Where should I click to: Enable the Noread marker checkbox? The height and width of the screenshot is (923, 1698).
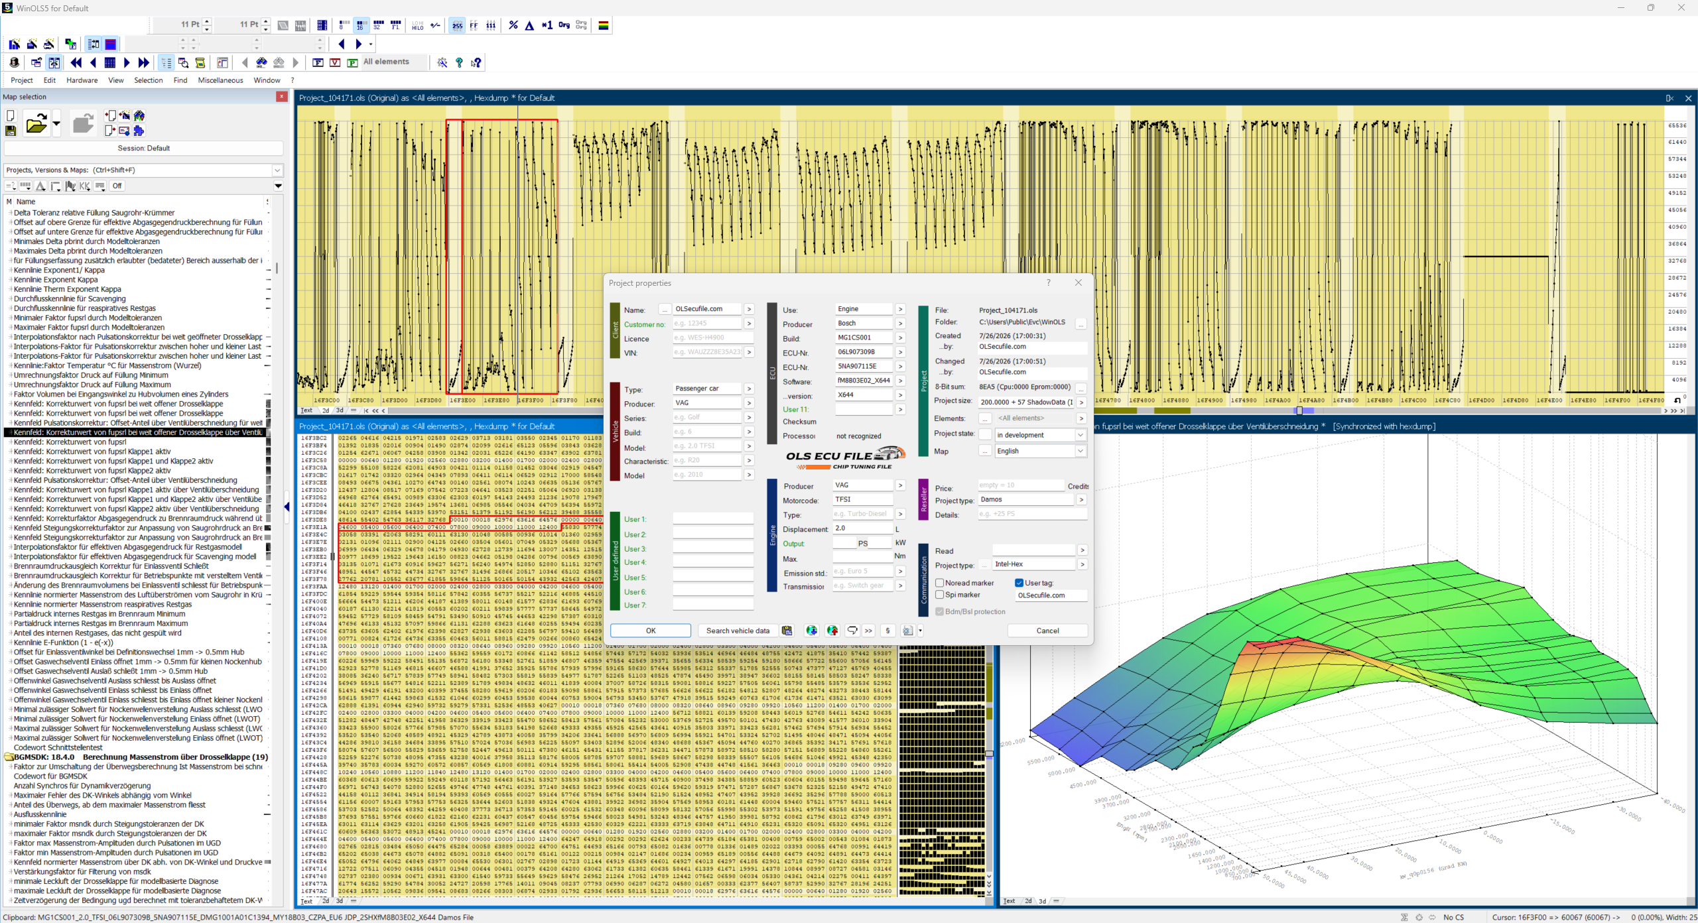939,583
